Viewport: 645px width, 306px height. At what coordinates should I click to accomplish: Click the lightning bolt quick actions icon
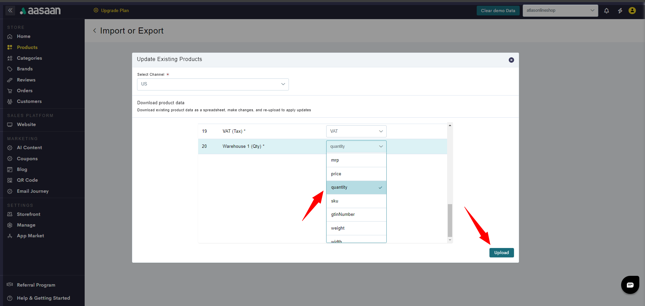[620, 11]
